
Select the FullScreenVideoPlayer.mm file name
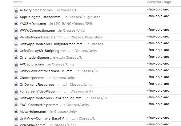pos(41,91)
